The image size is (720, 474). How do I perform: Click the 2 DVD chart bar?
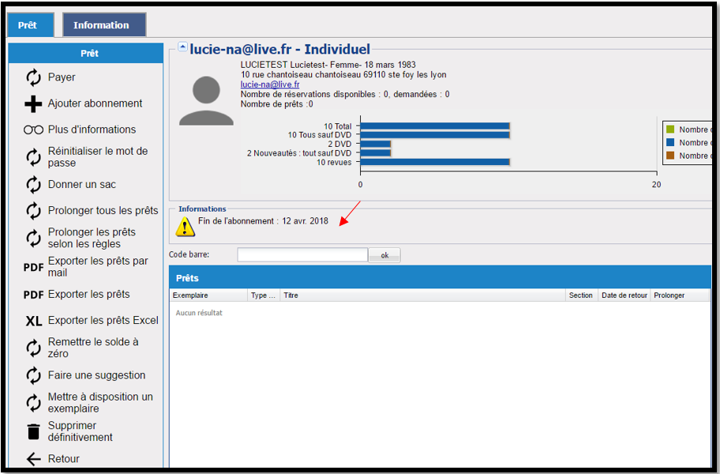pyautogui.click(x=376, y=144)
